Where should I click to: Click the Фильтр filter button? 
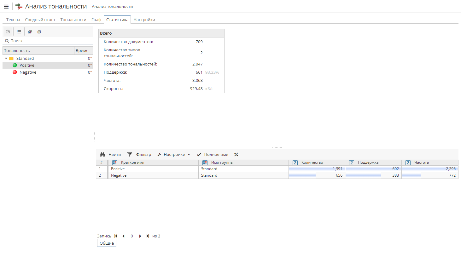pyautogui.click(x=139, y=155)
